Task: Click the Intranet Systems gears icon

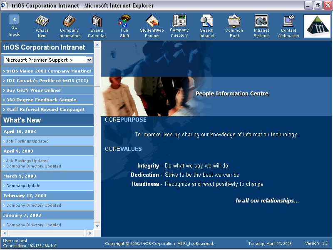Action: pos(261,25)
